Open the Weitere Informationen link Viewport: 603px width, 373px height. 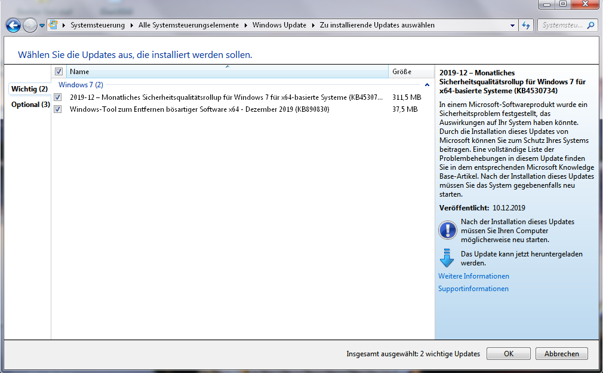(473, 276)
